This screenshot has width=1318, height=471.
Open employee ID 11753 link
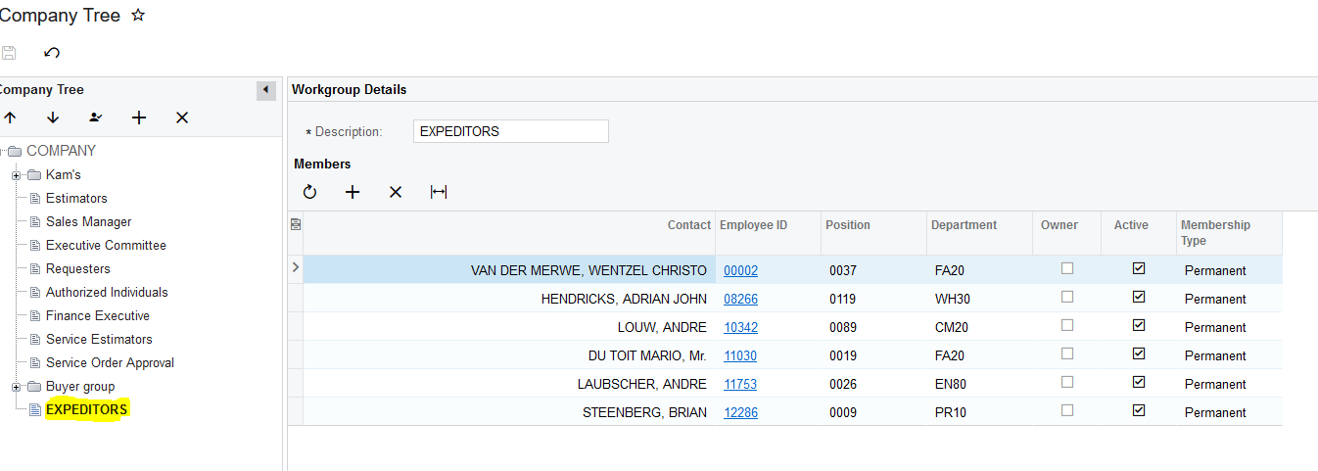(x=740, y=384)
